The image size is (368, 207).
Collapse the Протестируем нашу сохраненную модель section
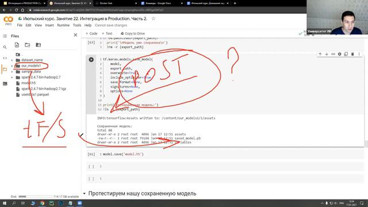coord(85,194)
